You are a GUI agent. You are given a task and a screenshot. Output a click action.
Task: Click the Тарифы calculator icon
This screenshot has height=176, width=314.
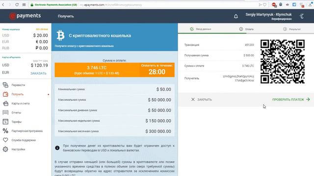[5, 122]
